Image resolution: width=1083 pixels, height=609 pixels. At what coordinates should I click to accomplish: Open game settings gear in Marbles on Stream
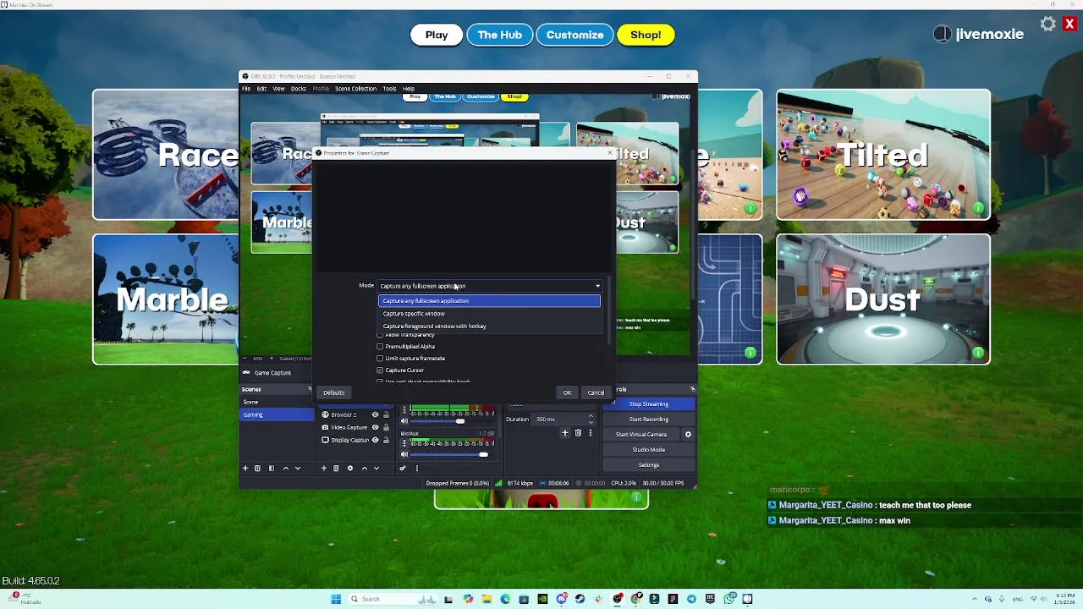[1048, 24]
